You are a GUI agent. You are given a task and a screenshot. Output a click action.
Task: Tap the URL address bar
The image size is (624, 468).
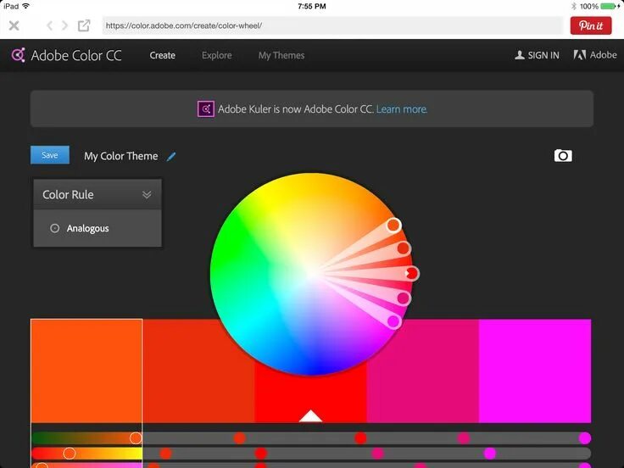click(x=332, y=25)
